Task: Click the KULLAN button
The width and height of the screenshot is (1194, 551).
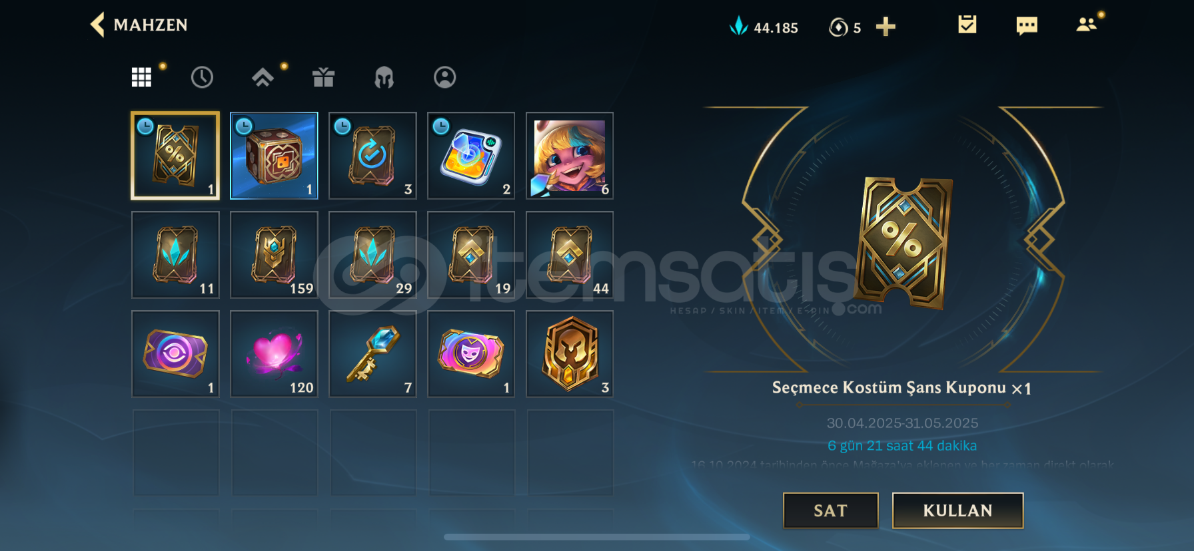Action: pyautogui.click(x=957, y=510)
